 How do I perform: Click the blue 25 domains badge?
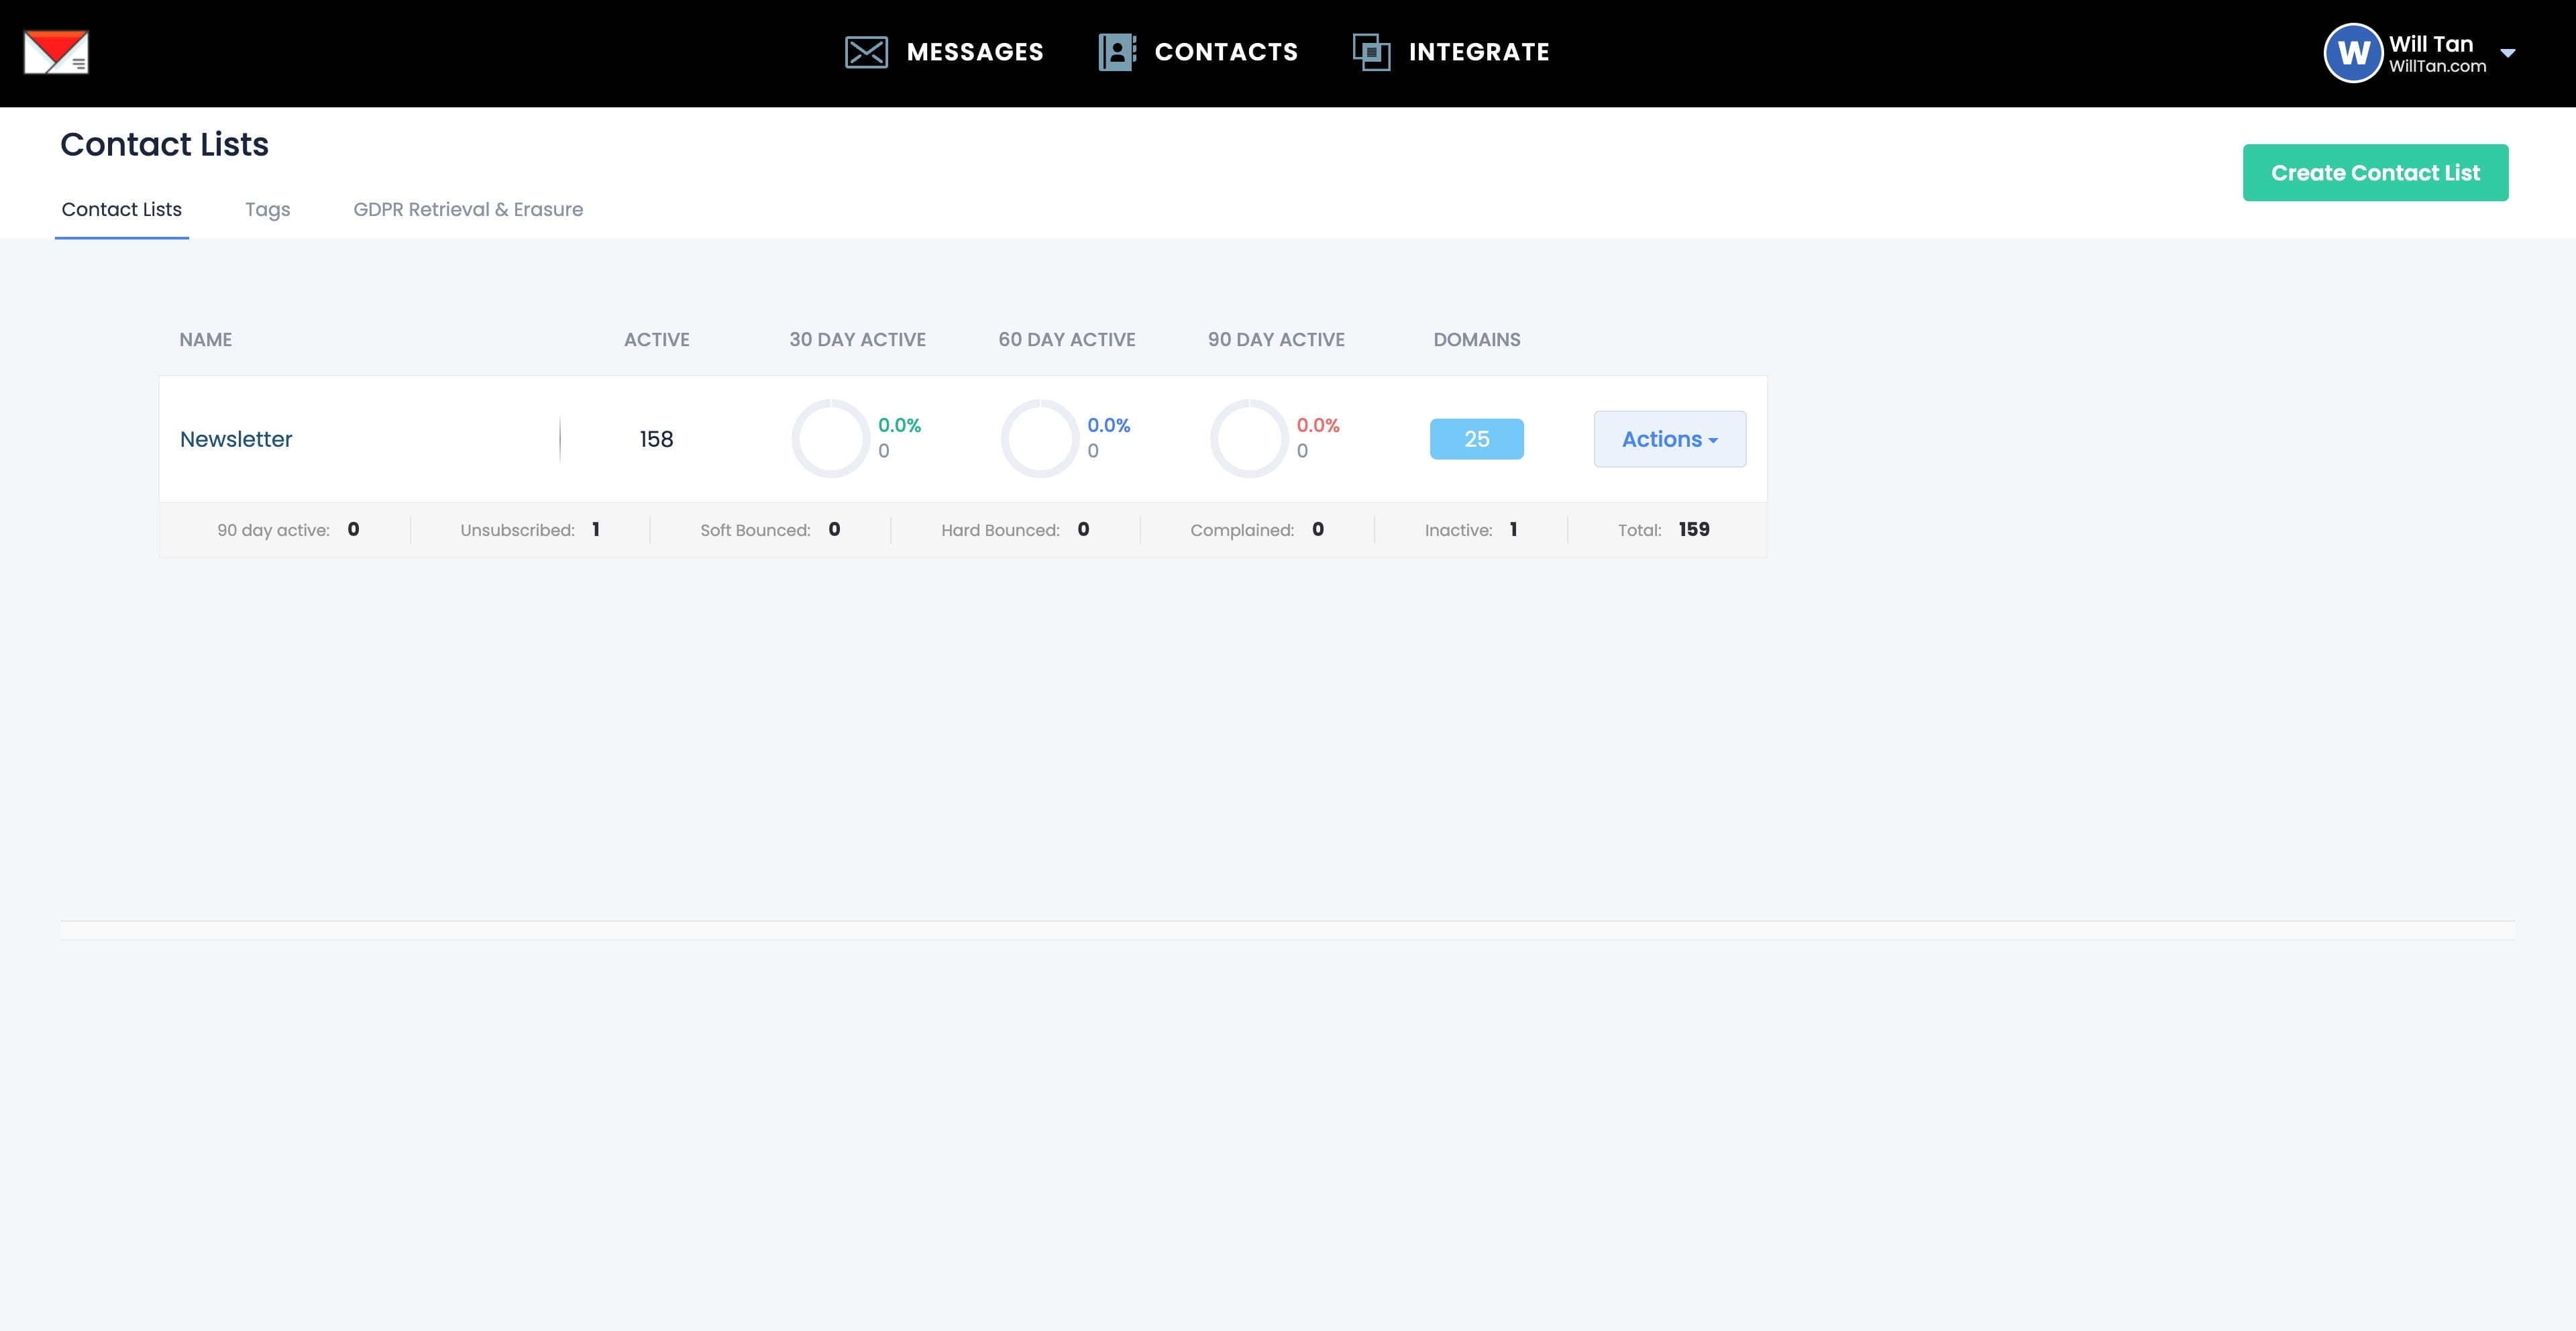tap(1476, 439)
